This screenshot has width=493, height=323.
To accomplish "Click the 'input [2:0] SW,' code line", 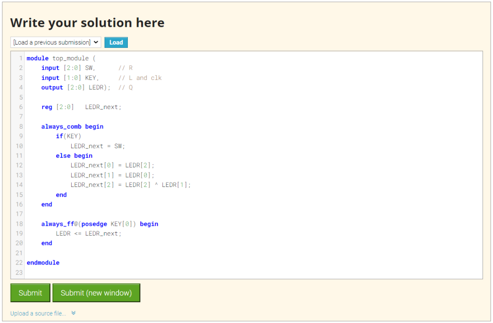I will coord(68,68).
